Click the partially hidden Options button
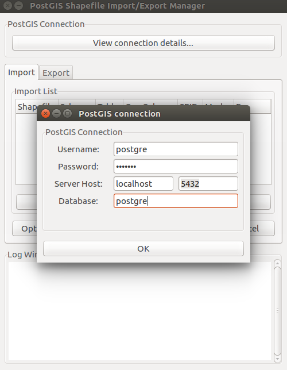The width and height of the screenshot is (287, 370). click(x=25, y=229)
